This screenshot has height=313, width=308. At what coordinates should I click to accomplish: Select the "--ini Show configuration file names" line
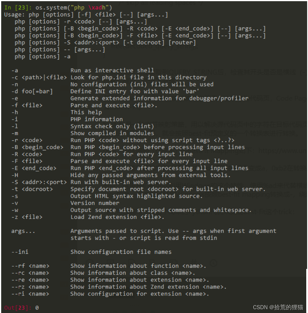(91, 252)
